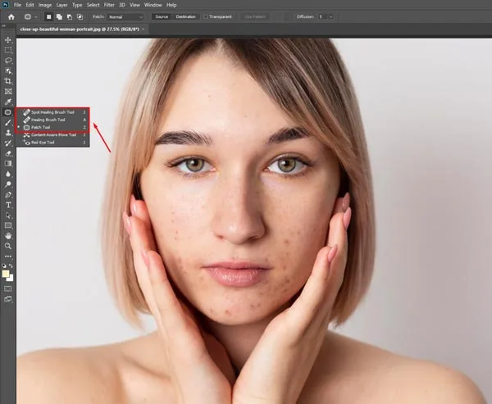
Task: Select the Horizontal Type tool
Action: (x=8, y=205)
